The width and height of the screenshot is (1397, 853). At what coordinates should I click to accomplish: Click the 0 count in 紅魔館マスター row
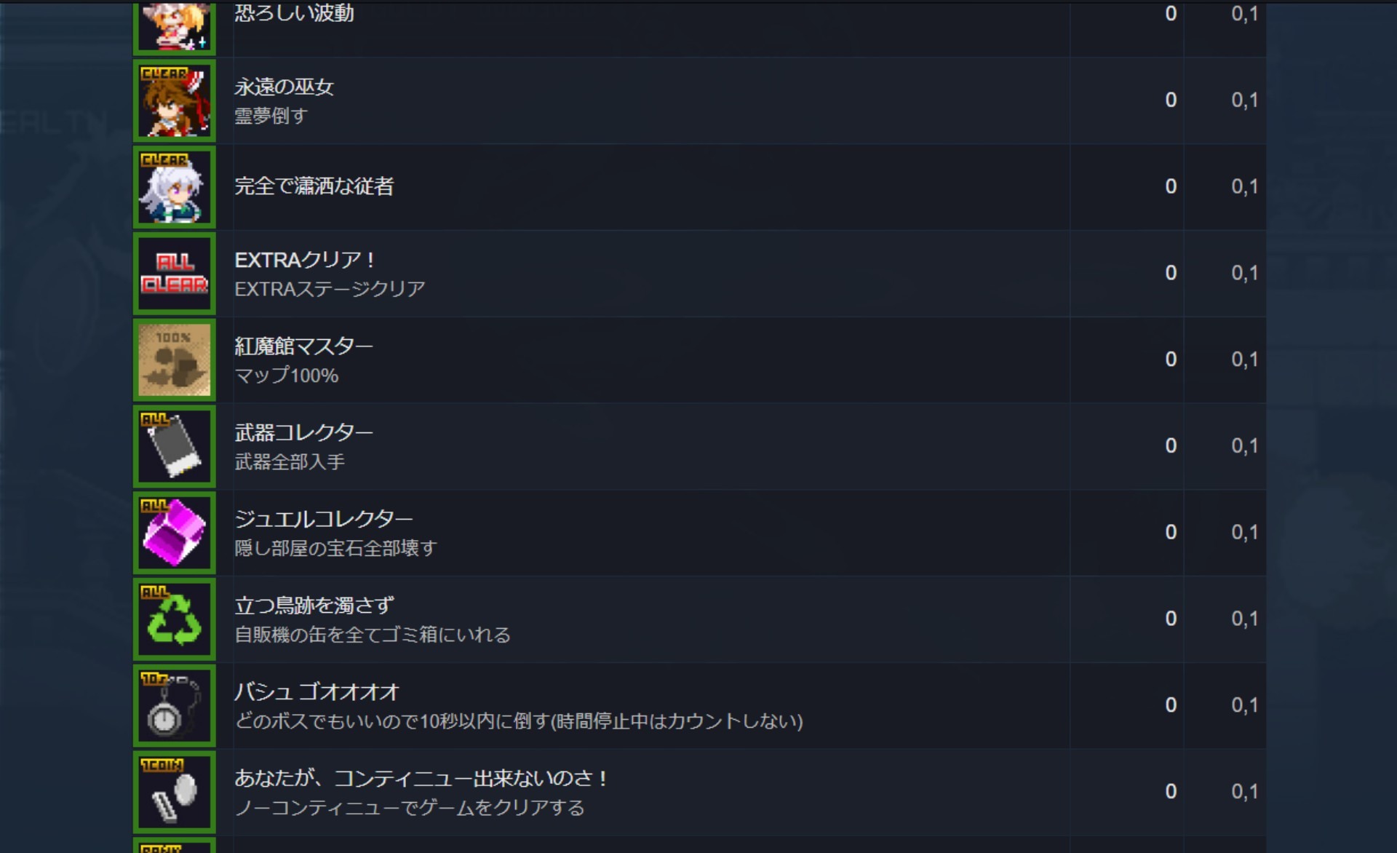coord(1171,360)
